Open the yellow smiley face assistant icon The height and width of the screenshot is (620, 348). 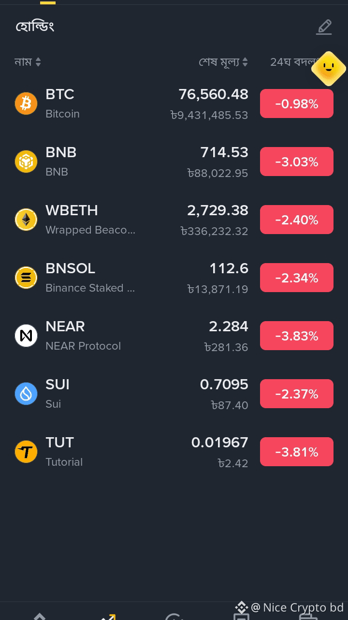[329, 69]
